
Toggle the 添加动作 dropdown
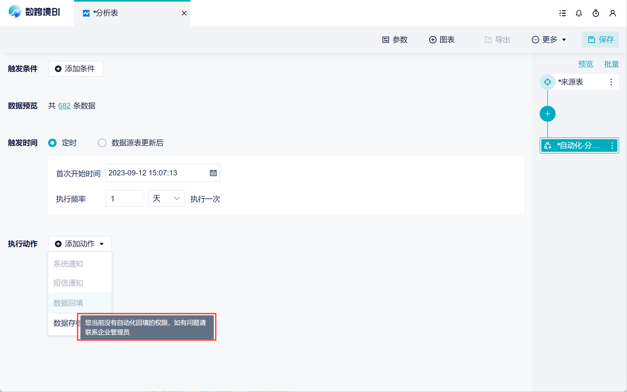point(80,244)
